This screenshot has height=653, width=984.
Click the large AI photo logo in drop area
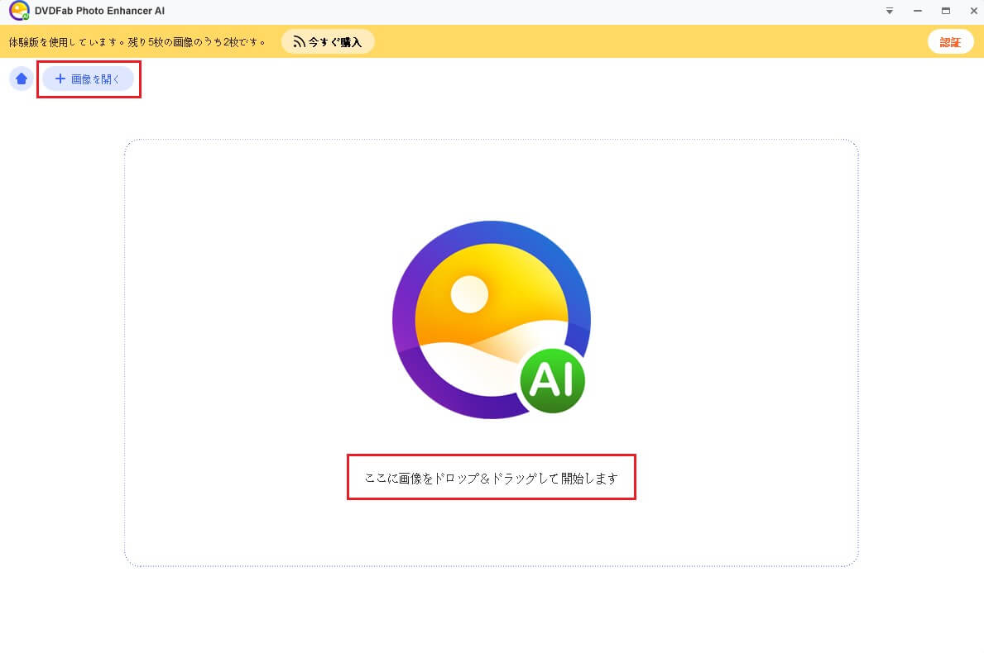point(492,320)
